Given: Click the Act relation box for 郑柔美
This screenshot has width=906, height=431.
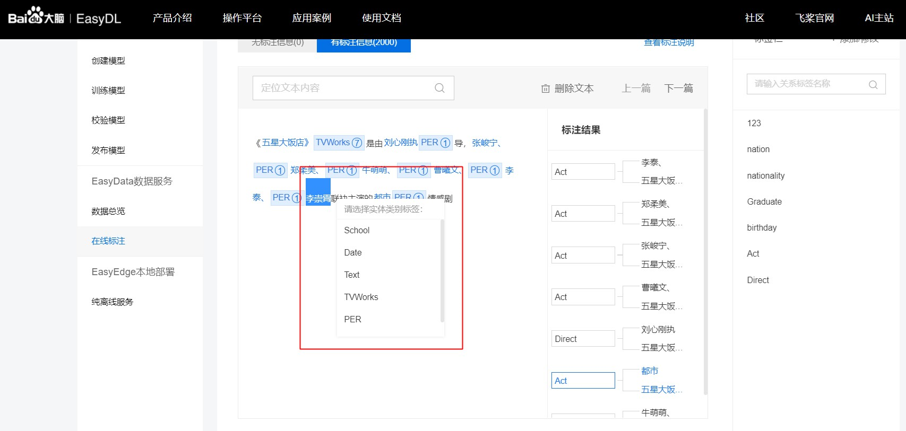Looking at the screenshot, I should (583, 214).
